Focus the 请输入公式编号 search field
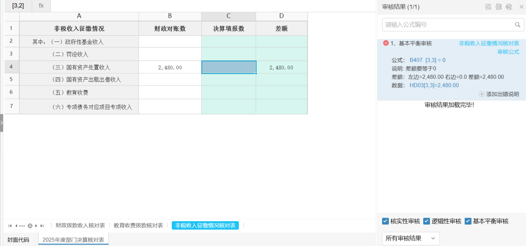Viewport: 526px width, 246px height. pos(453,25)
